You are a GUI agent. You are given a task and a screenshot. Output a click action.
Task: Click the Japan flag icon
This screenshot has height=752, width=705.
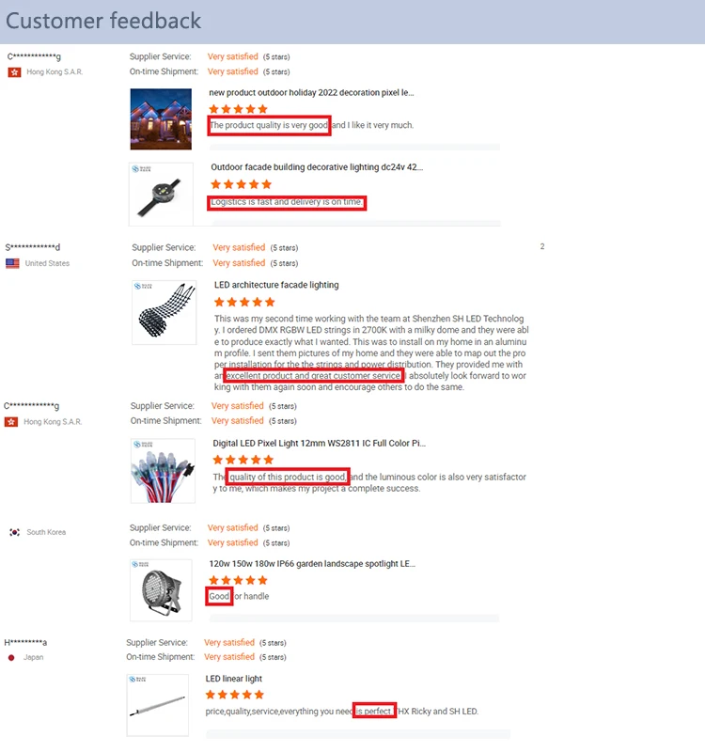[11, 657]
